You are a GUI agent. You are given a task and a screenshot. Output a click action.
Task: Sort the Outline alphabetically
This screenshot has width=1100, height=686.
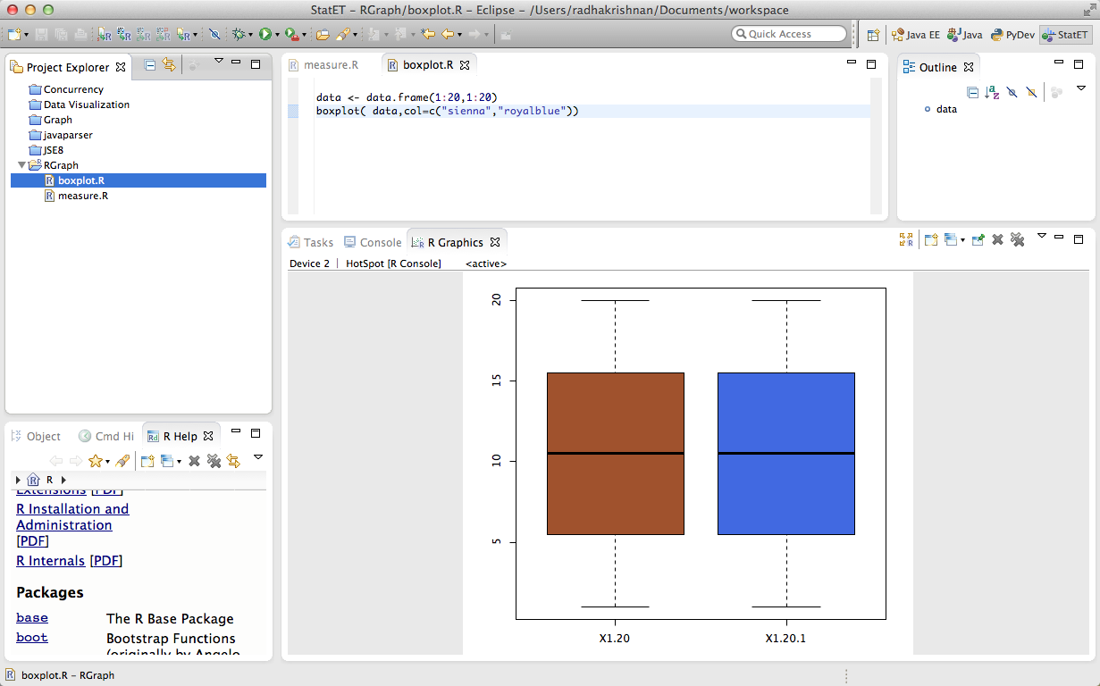click(992, 92)
